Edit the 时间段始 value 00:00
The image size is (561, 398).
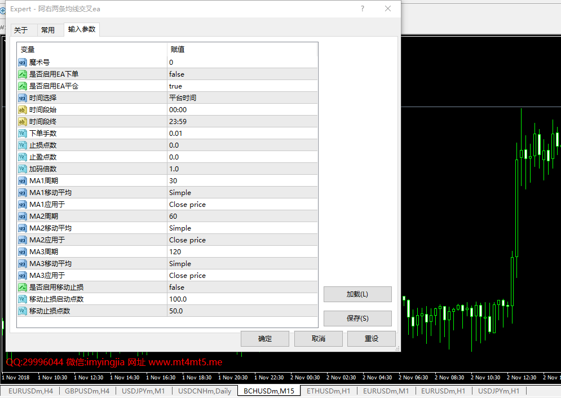pyautogui.click(x=242, y=110)
